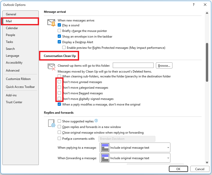Click the info icon beside Show suggested replies
212x175 pixels.
pyautogui.click(x=96, y=121)
